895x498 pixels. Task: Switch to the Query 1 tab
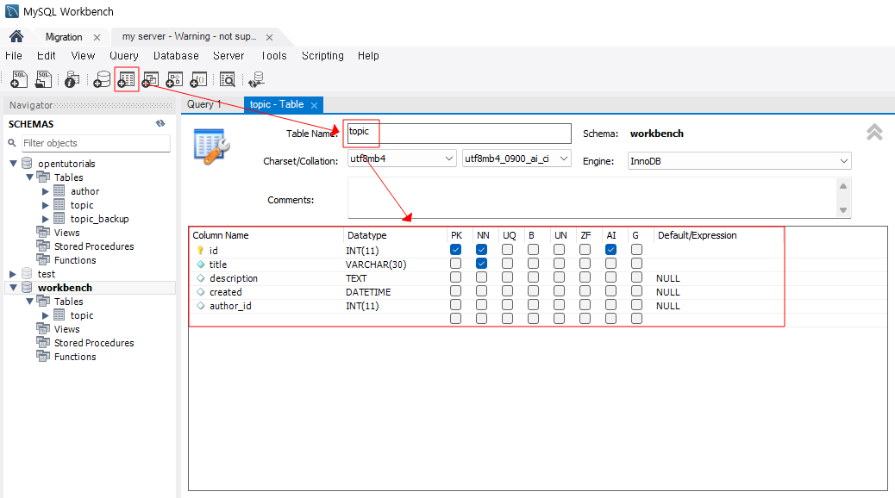coord(203,104)
